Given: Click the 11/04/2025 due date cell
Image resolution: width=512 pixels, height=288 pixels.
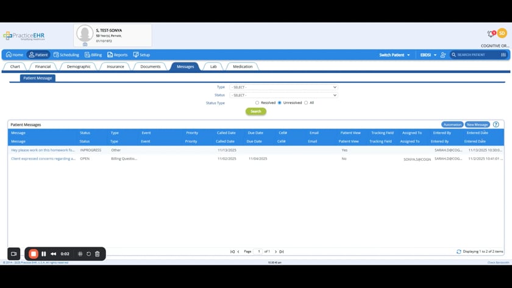Looking at the screenshot, I should [x=258, y=158].
